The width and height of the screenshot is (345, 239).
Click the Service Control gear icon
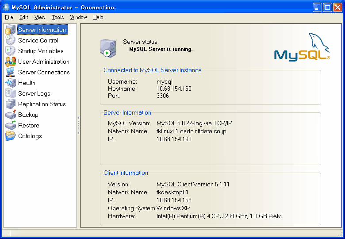10,41
